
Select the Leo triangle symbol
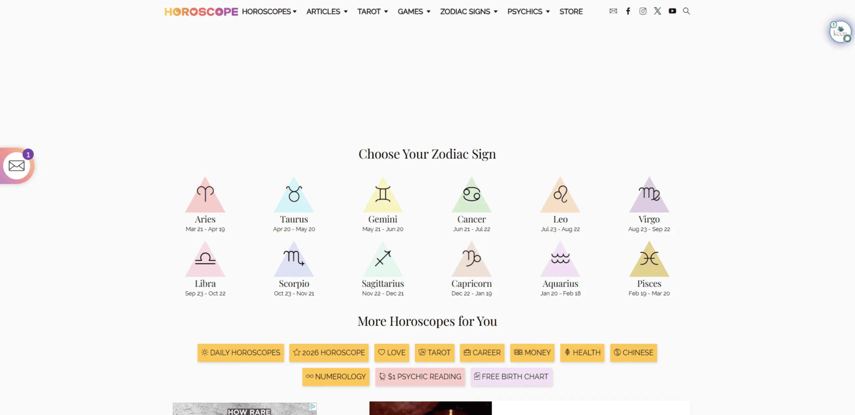[560, 195]
